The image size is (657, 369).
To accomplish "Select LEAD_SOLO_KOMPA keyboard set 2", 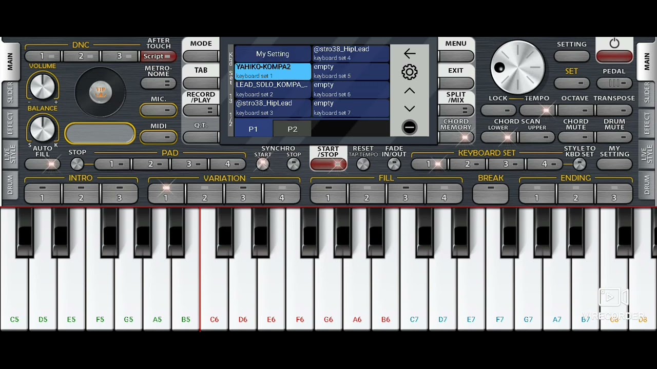I will pyautogui.click(x=273, y=89).
